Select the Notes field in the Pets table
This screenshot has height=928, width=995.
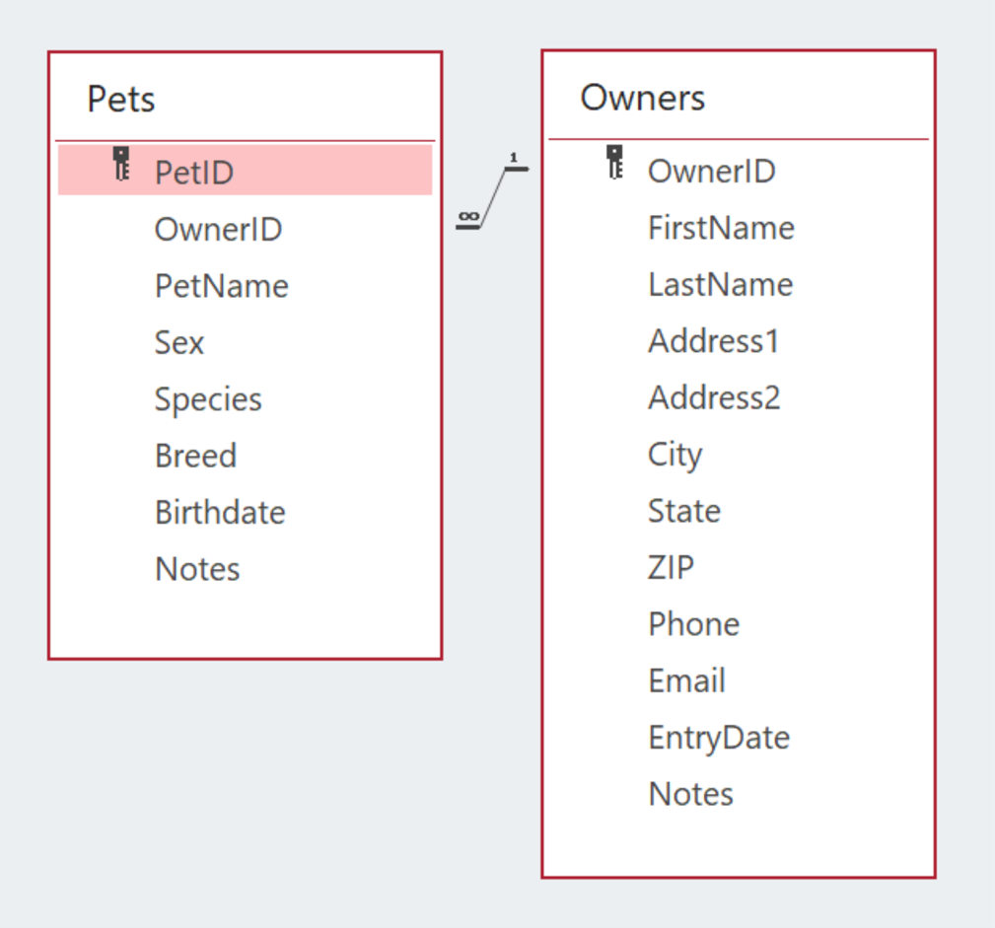click(x=245, y=568)
